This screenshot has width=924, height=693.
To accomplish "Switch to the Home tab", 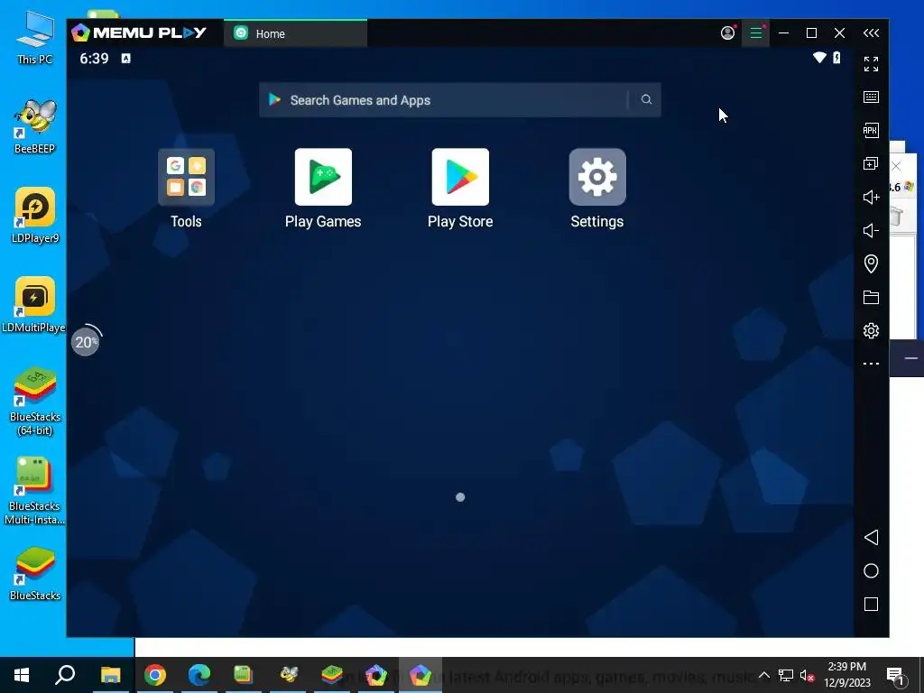I will (x=295, y=33).
